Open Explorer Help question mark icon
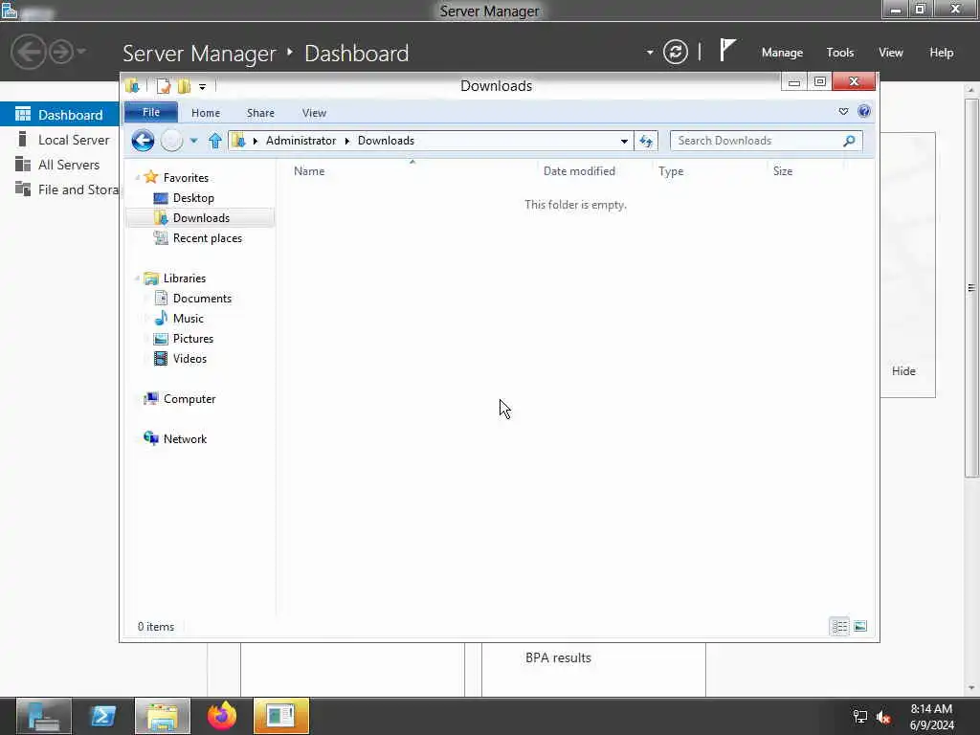 864,111
